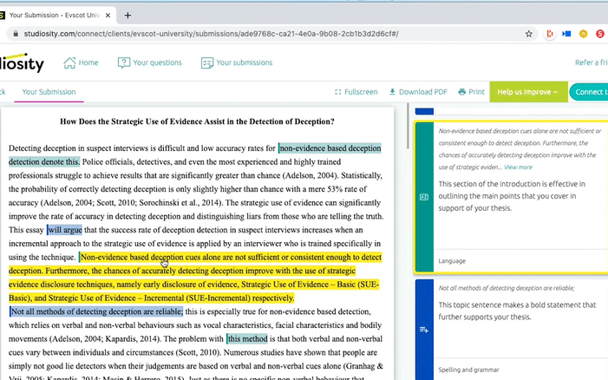Click the Language feedback card icon
The width and height of the screenshot is (608, 380).
424,197
